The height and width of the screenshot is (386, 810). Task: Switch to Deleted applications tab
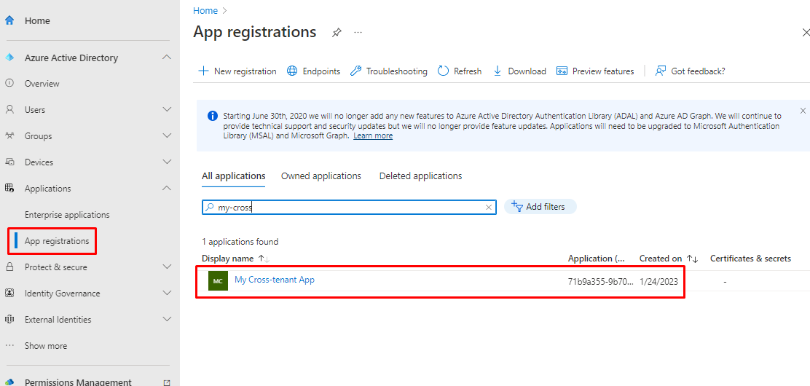(x=420, y=176)
